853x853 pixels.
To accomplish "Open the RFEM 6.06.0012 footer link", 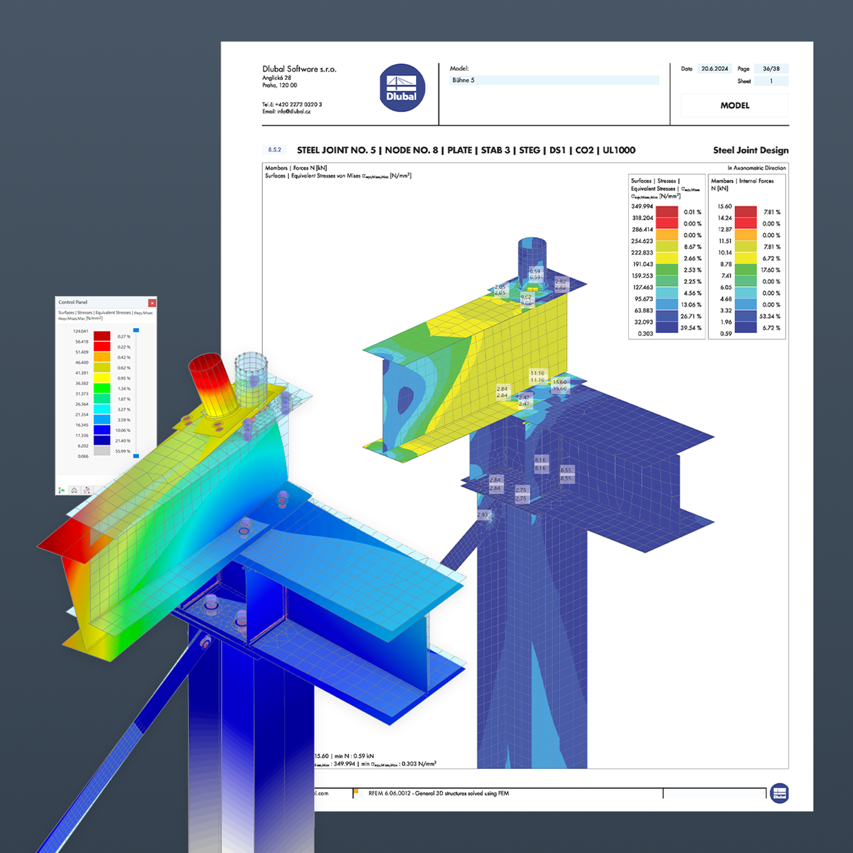I will pyautogui.click(x=438, y=793).
